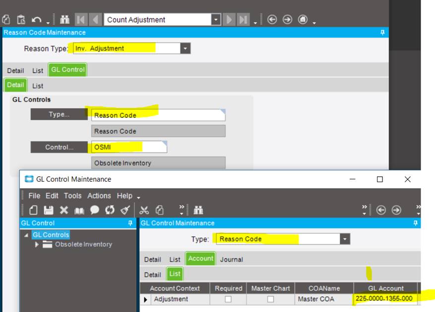The image size is (435, 312).
Task: Select Obsolete Inventory in the tree
Action: pyautogui.click(x=83, y=244)
